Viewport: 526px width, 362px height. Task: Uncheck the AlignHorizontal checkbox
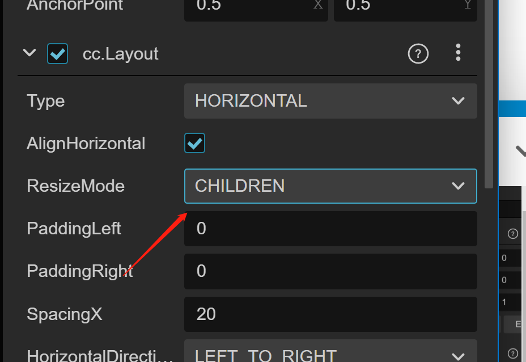[x=194, y=144]
